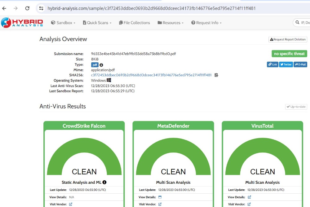Click the Anti-Virus Results heading
Image resolution: width=310 pixels, height=207 pixels.
(63, 106)
